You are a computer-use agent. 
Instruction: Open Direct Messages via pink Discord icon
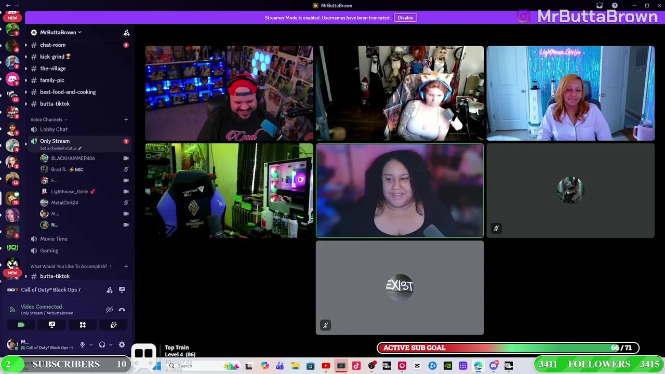tap(12, 79)
